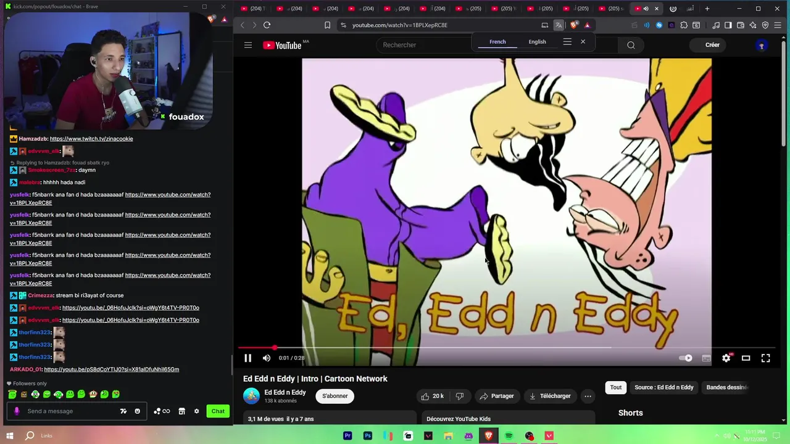Select the Tout filter chip
The image size is (790, 444).
(616, 387)
